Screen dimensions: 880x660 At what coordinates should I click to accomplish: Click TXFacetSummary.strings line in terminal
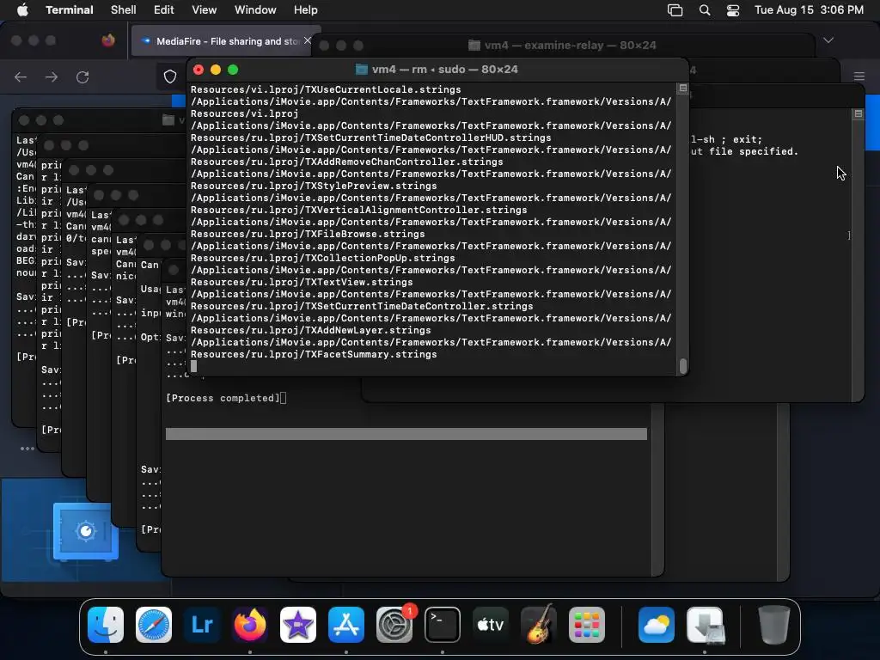pyautogui.click(x=314, y=355)
